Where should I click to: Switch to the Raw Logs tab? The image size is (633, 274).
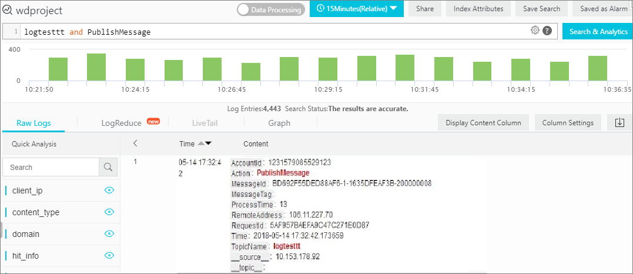(34, 123)
